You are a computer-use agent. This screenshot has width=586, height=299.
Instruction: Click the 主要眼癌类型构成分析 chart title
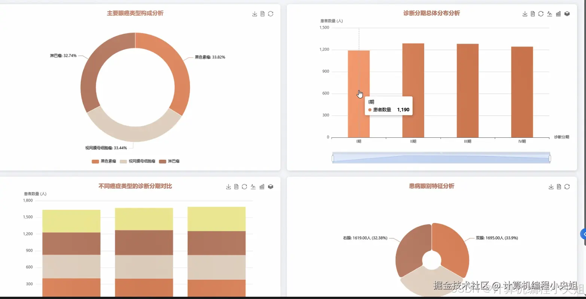pos(135,13)
